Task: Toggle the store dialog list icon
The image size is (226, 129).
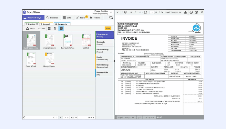Action: tap(61, 28)
